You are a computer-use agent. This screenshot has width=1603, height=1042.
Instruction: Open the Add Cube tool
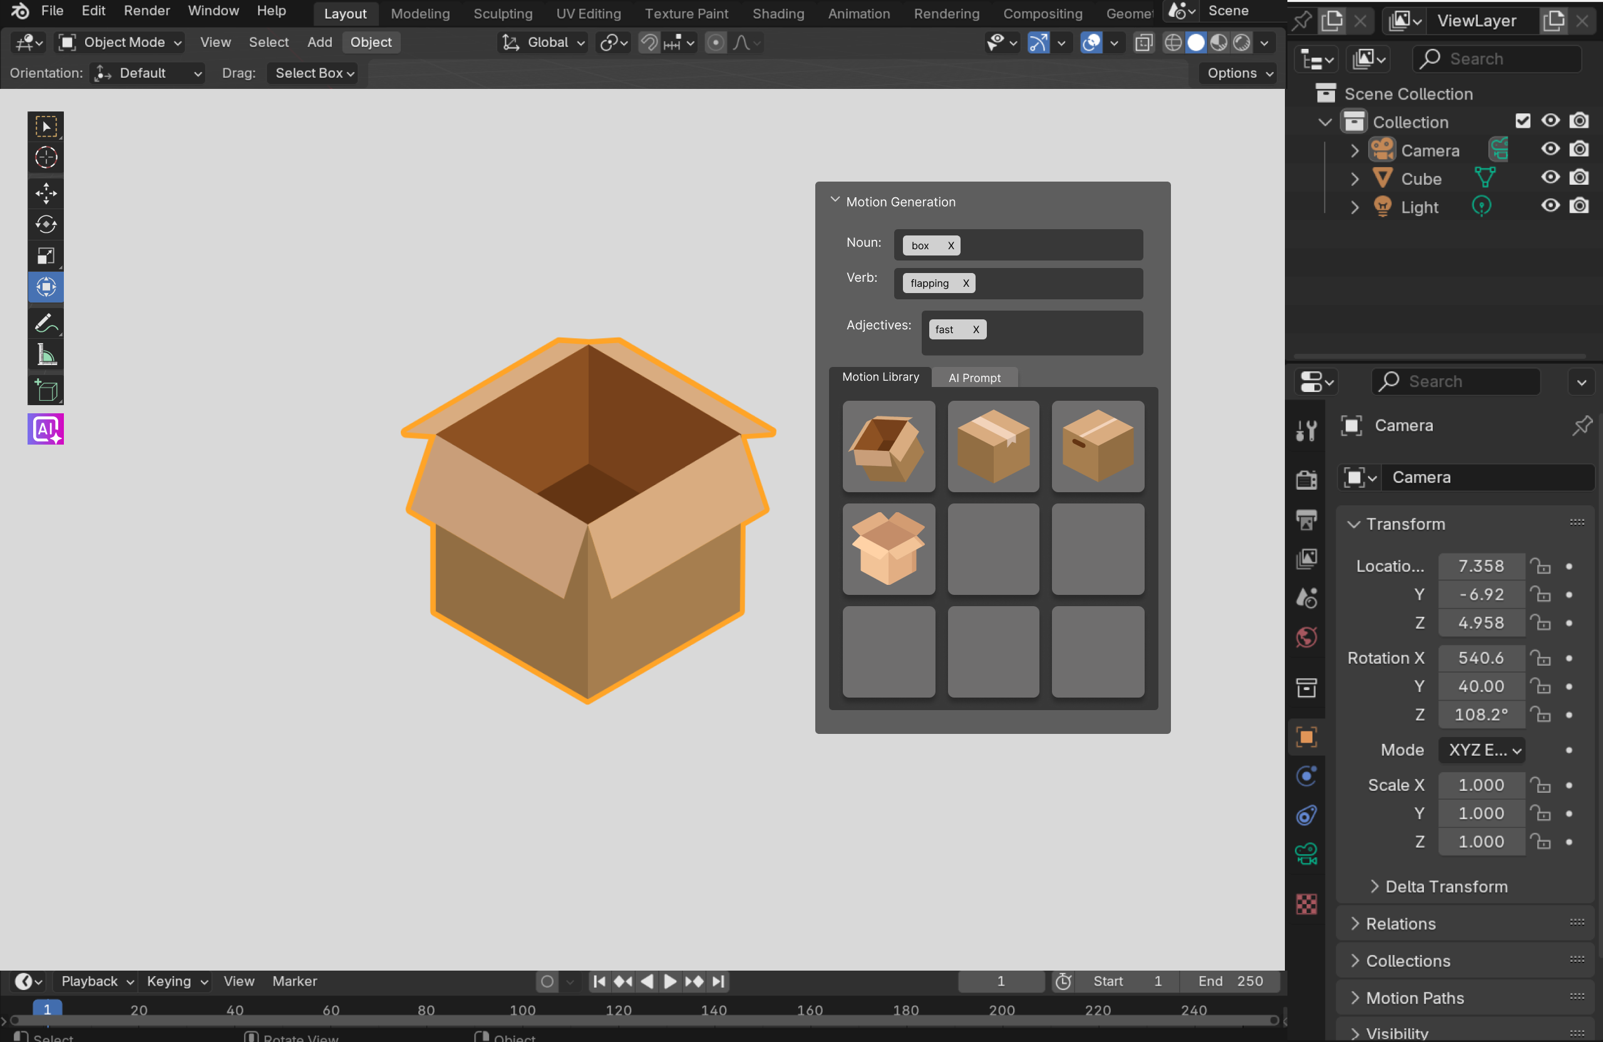(x=46, y=391)
